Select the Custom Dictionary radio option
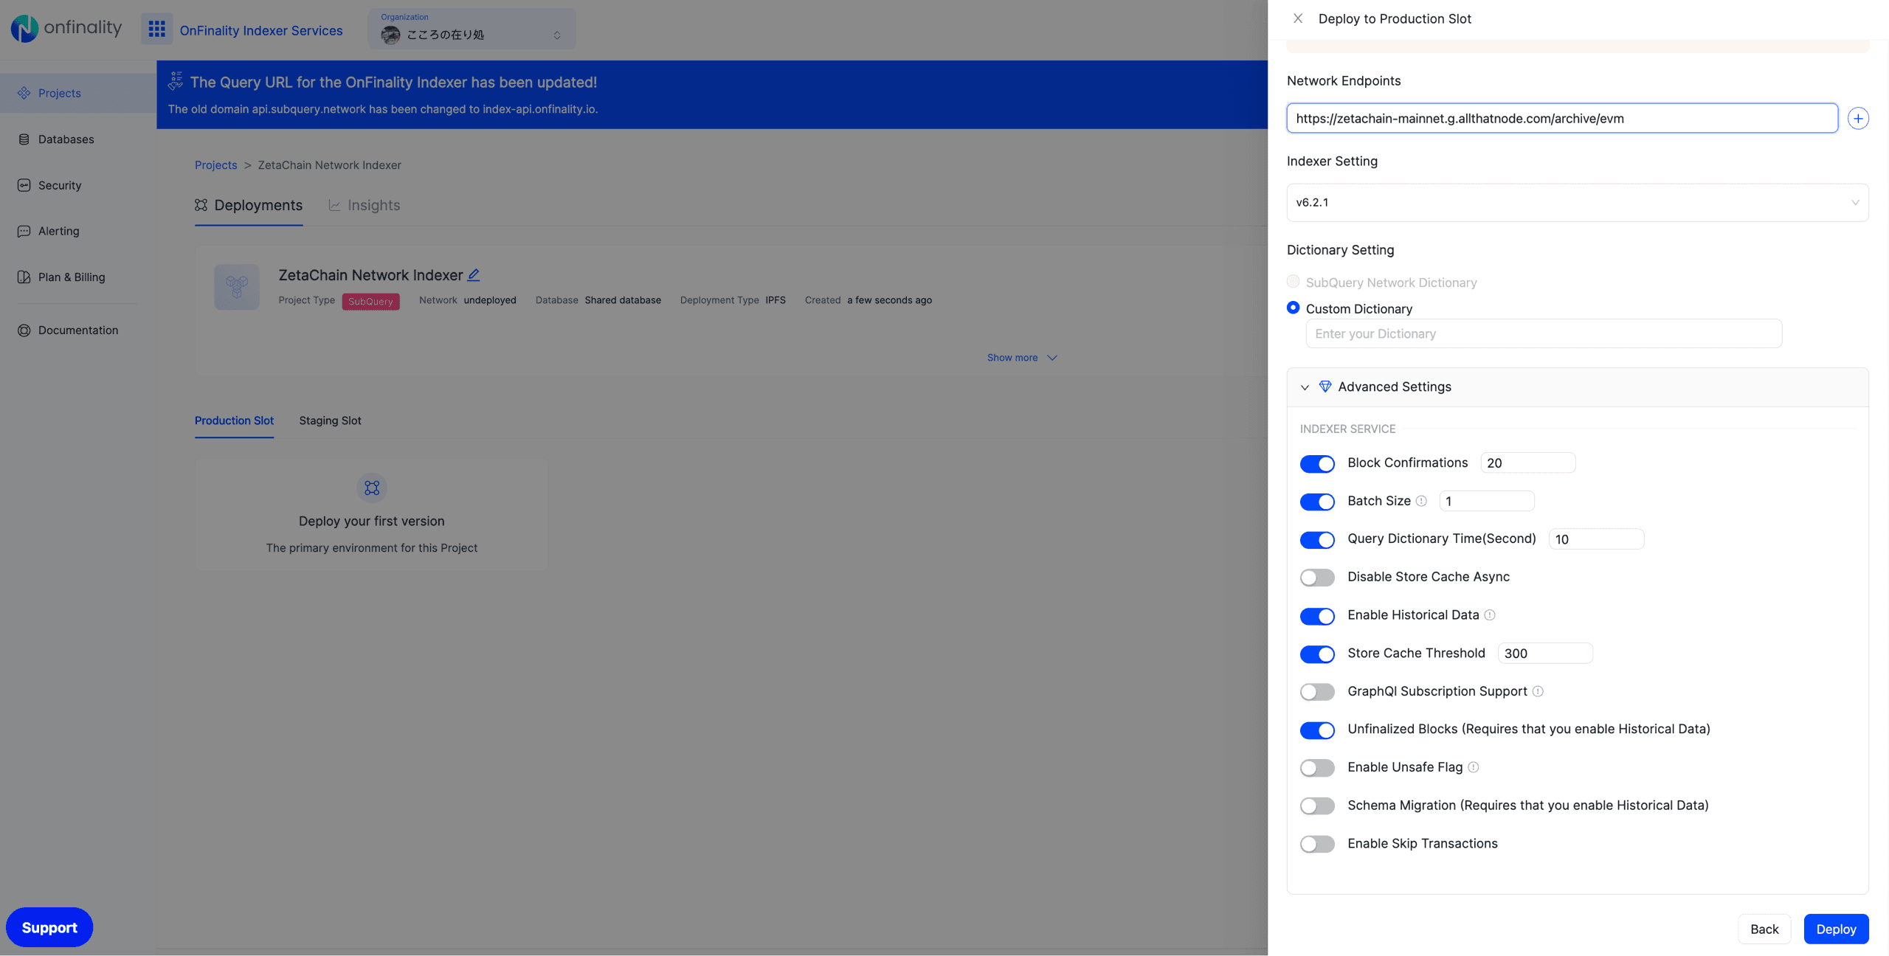 (x=1293, y=308)
